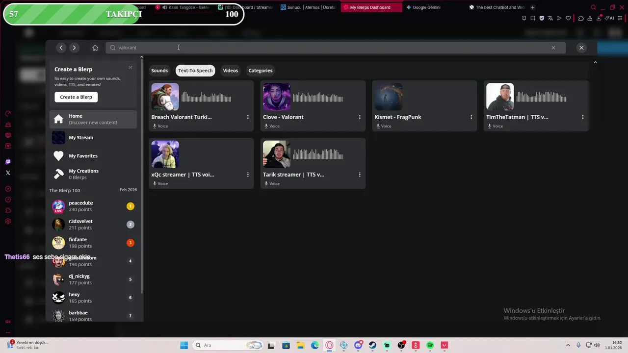Open the taskbar volume icon
The width and height of the screenshot is (628, 353).
[x=597, y=345]
